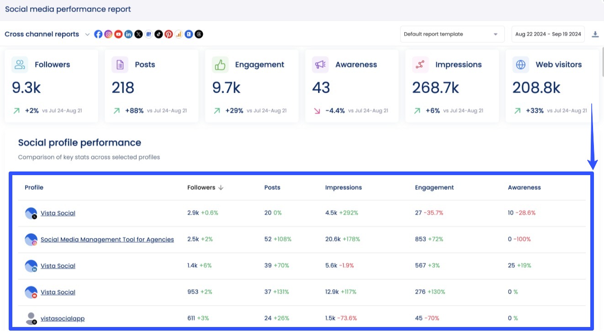Open the vistasocialapp profile link
The image size is (604, 332).
point(63,318)
